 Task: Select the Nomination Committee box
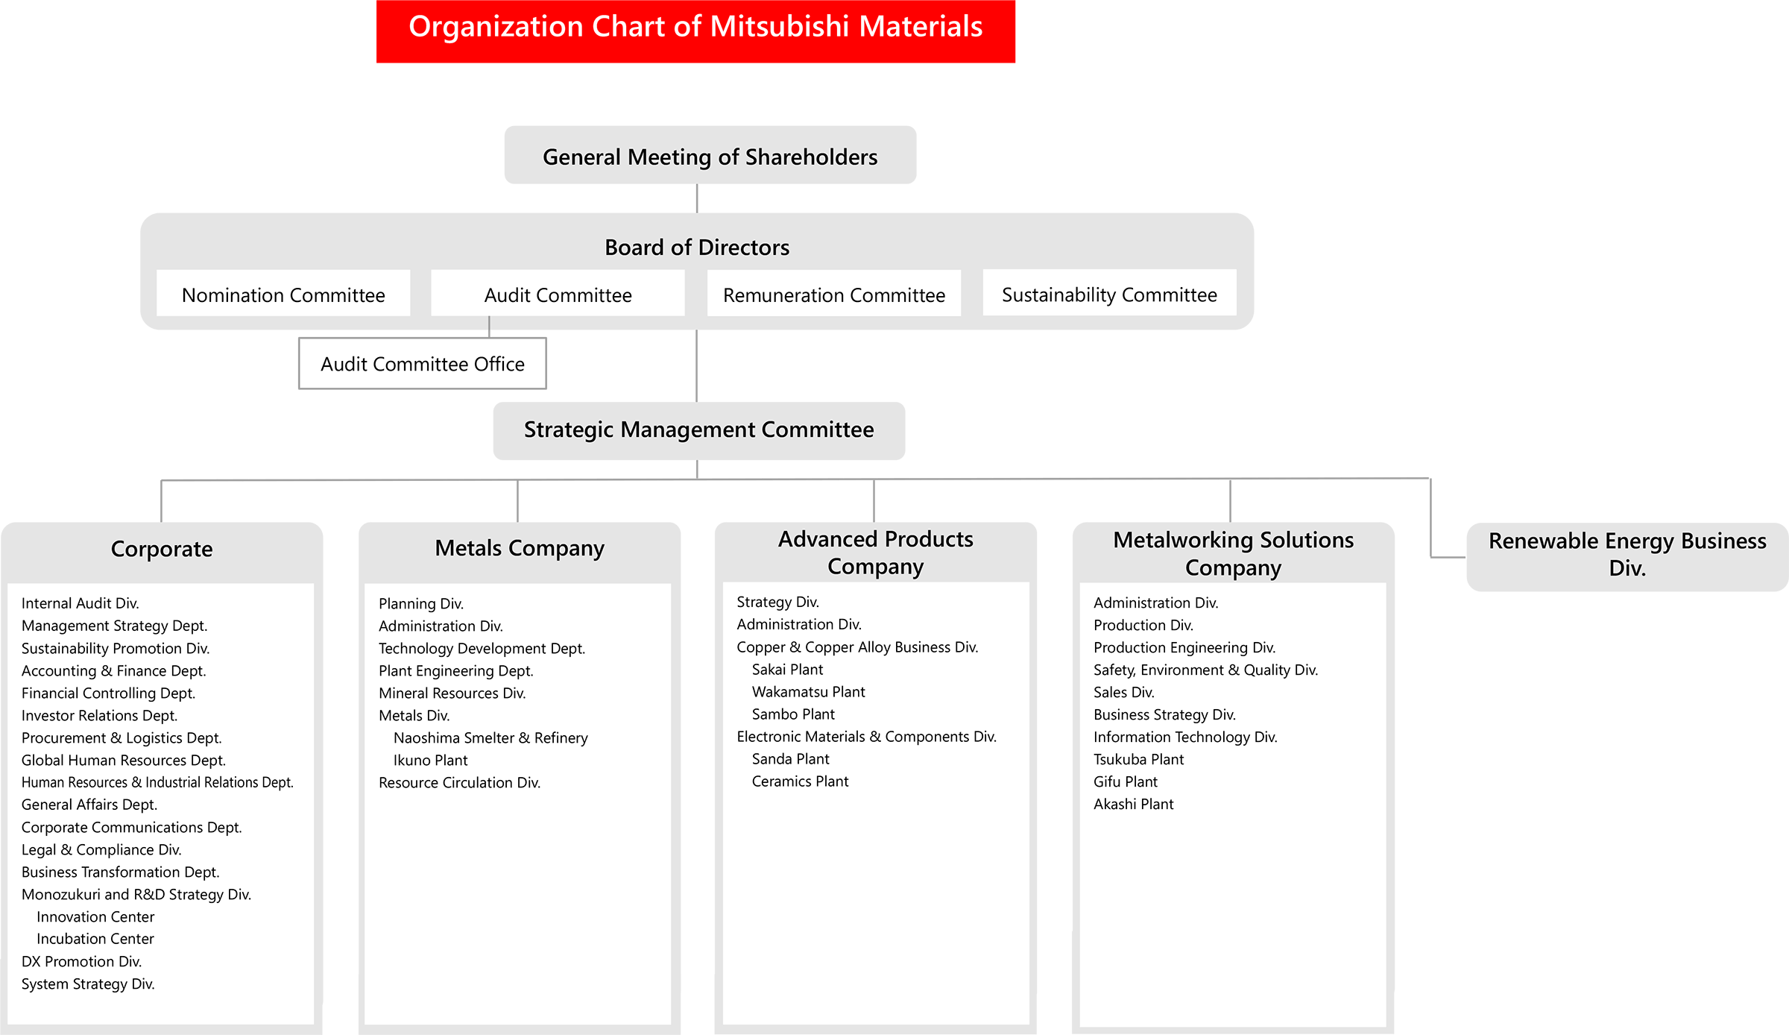(x=283, y=293)
